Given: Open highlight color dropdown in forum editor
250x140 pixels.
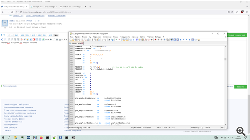Looking at the screenshot, I should click(65, 39).
